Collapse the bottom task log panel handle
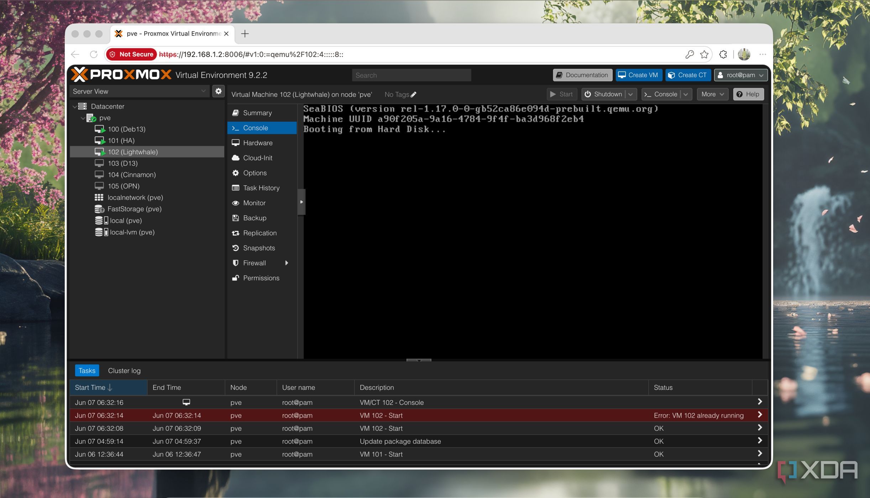870x498 pixels. [419, 360]
